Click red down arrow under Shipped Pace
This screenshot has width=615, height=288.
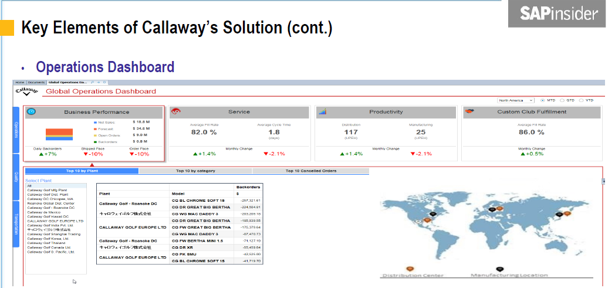pyautogui.click(x=85, y=154)
